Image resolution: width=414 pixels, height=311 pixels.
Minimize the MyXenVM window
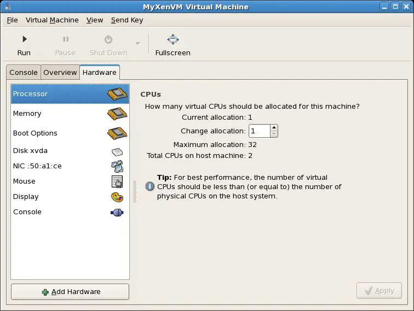[384, 7]
